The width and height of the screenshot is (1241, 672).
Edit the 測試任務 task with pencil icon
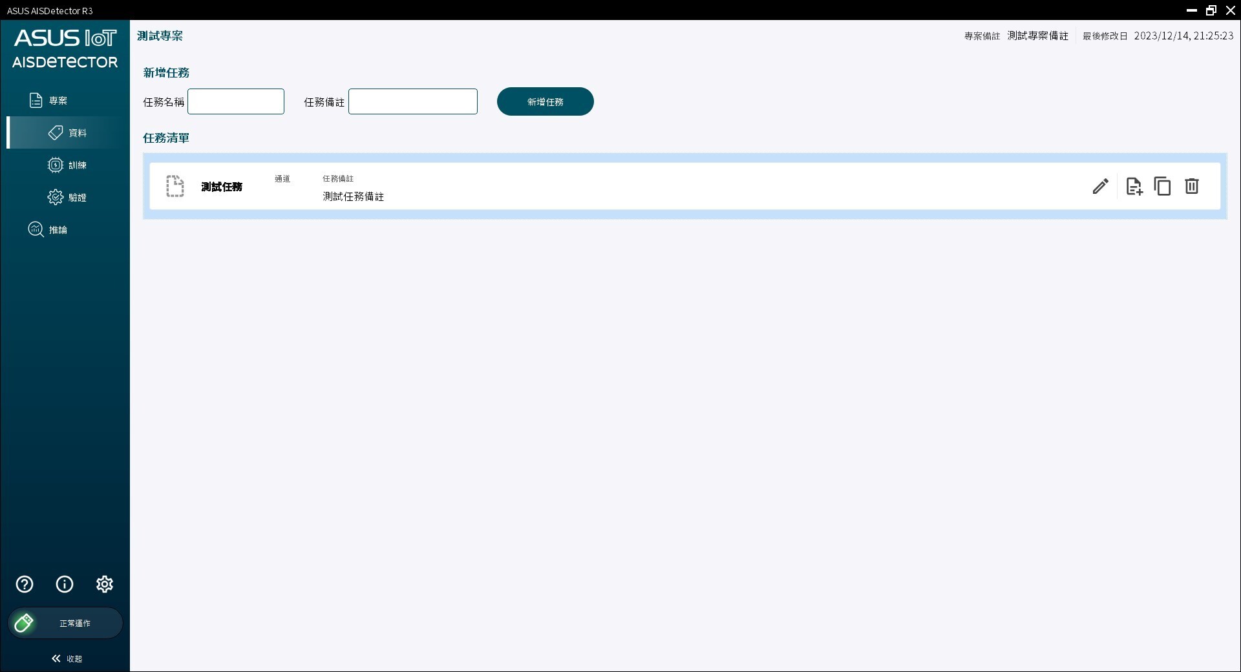point(1100,186)
